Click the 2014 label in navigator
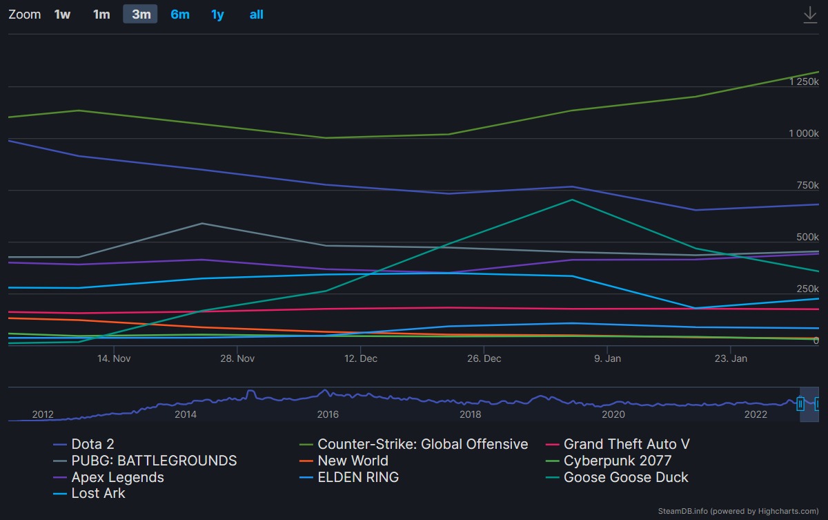This screenshot has height=520, width=828. coord(186,414)
